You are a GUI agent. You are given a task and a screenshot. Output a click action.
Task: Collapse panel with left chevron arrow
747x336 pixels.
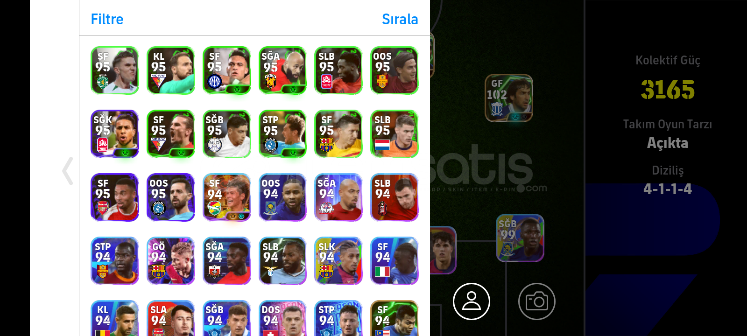coord(68,171)
